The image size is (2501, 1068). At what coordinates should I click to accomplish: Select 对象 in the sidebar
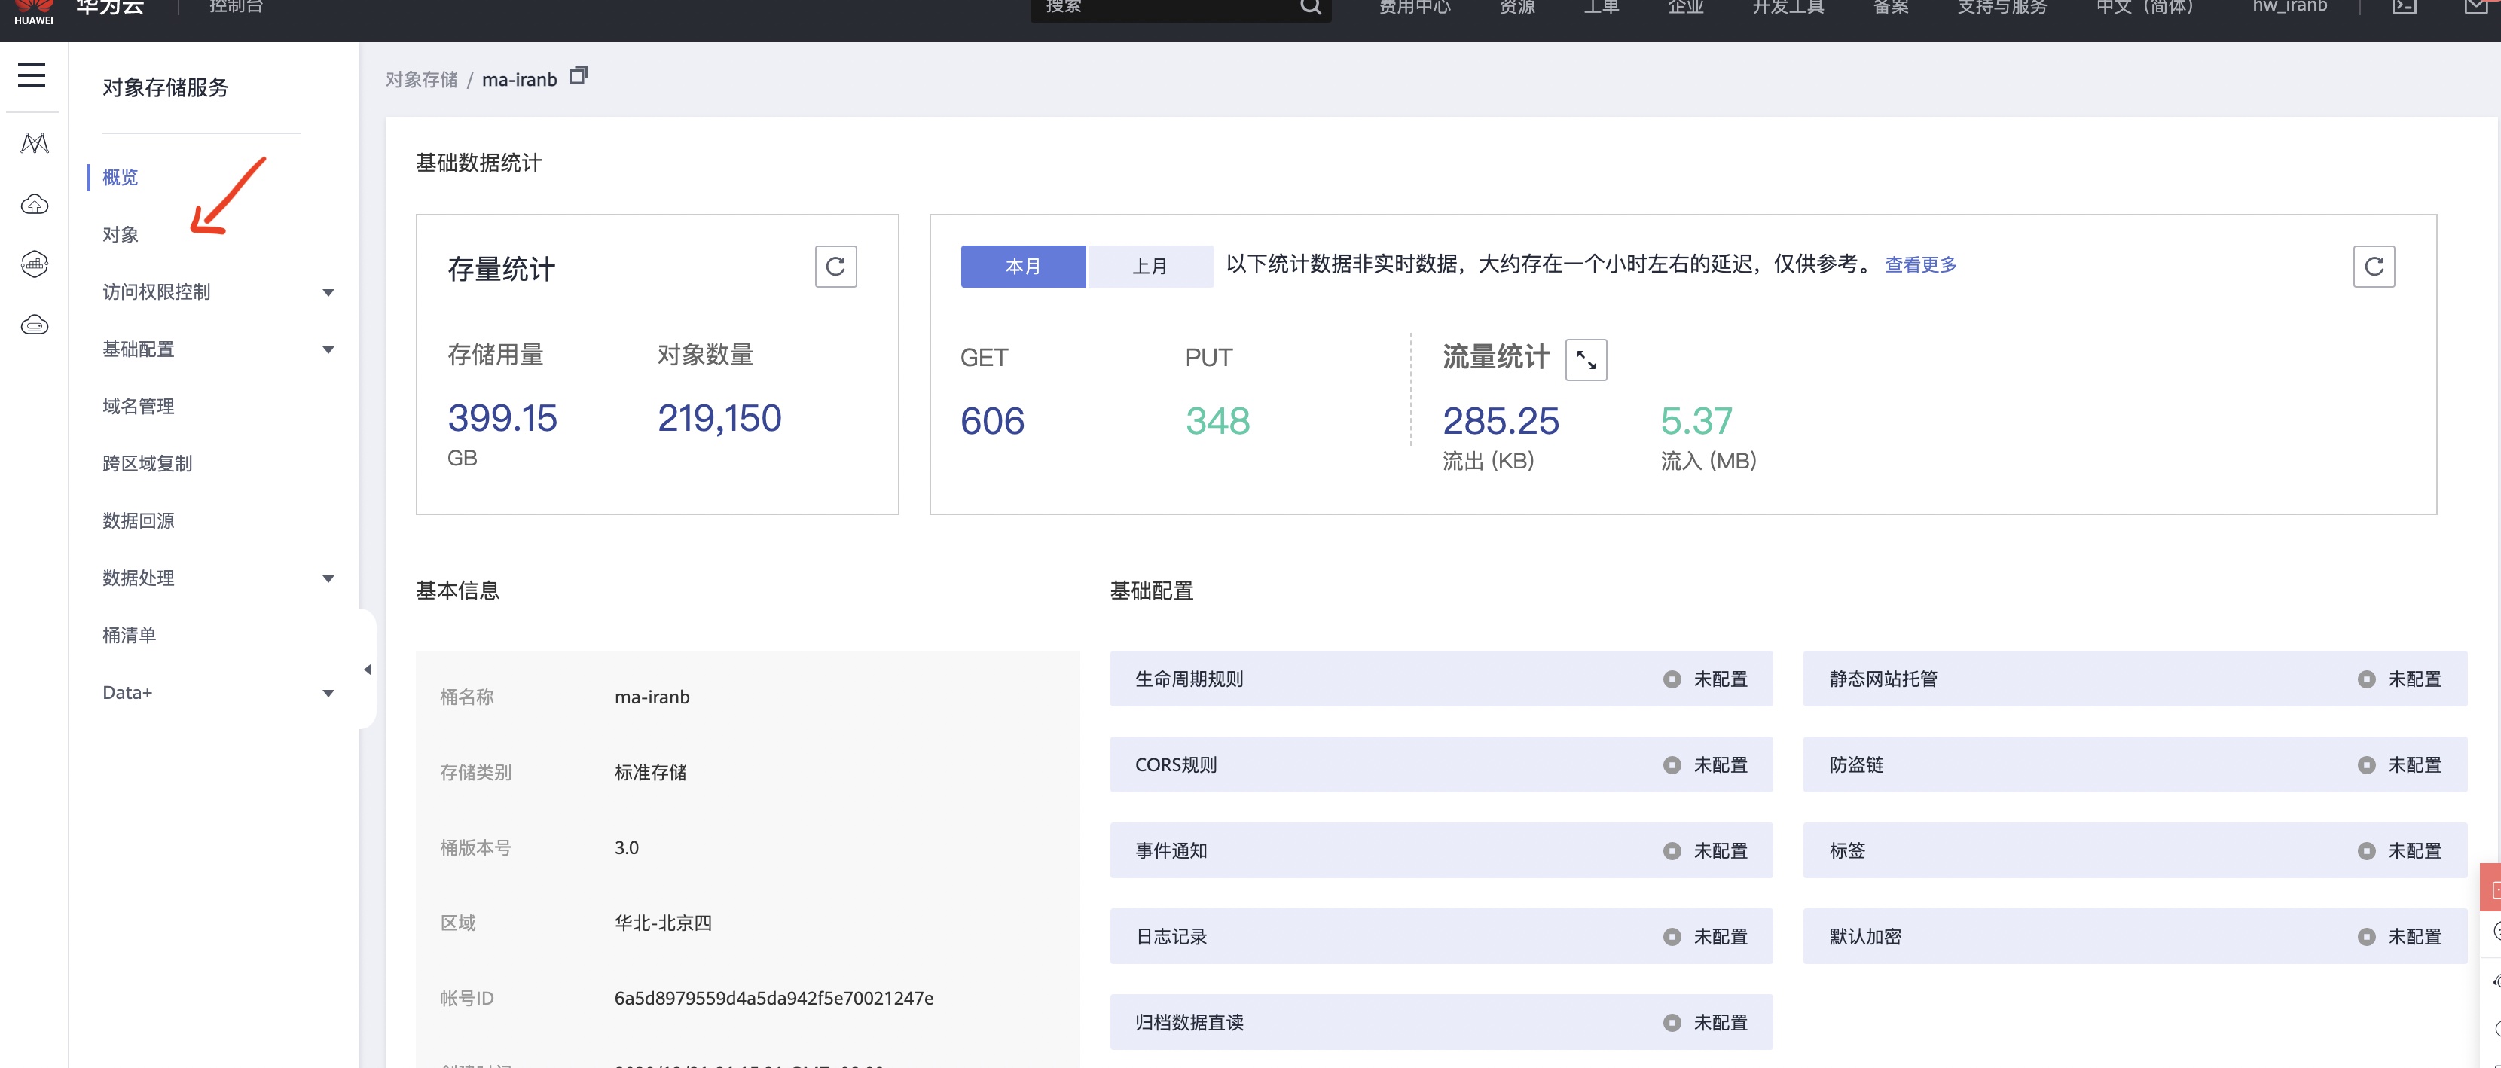pyautogui.click(x=121, y=234)
